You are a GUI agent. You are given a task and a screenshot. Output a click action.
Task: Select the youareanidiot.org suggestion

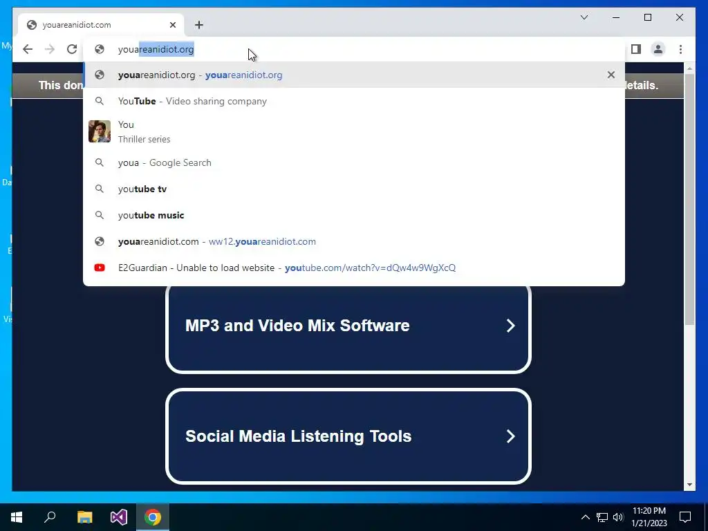354,75
